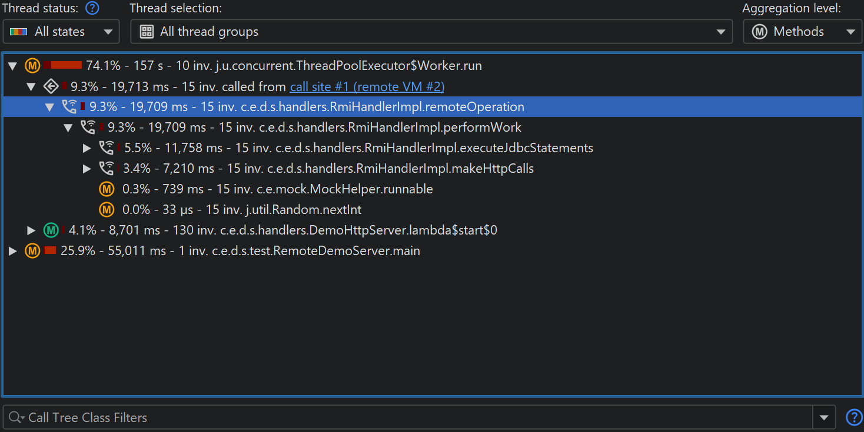This screenshot has width=864, height=432.
Task: Click the executeJdbcStatements RMI phone icon
Action: pos(107,148)
